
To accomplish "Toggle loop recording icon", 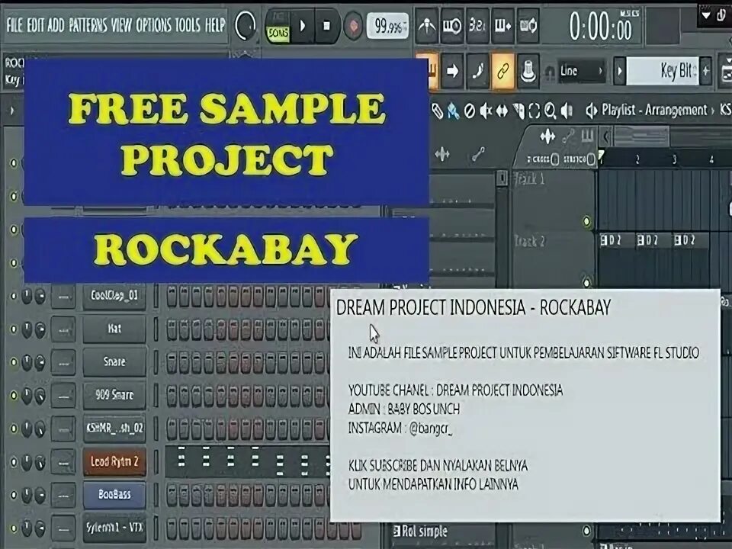I will pos(528,26).
